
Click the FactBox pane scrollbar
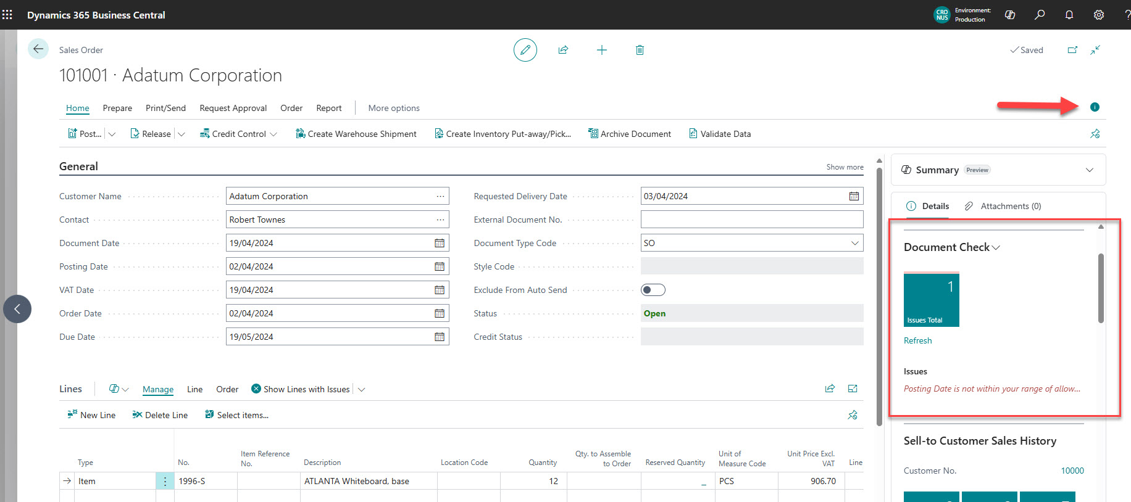(x=1101, y=288)
